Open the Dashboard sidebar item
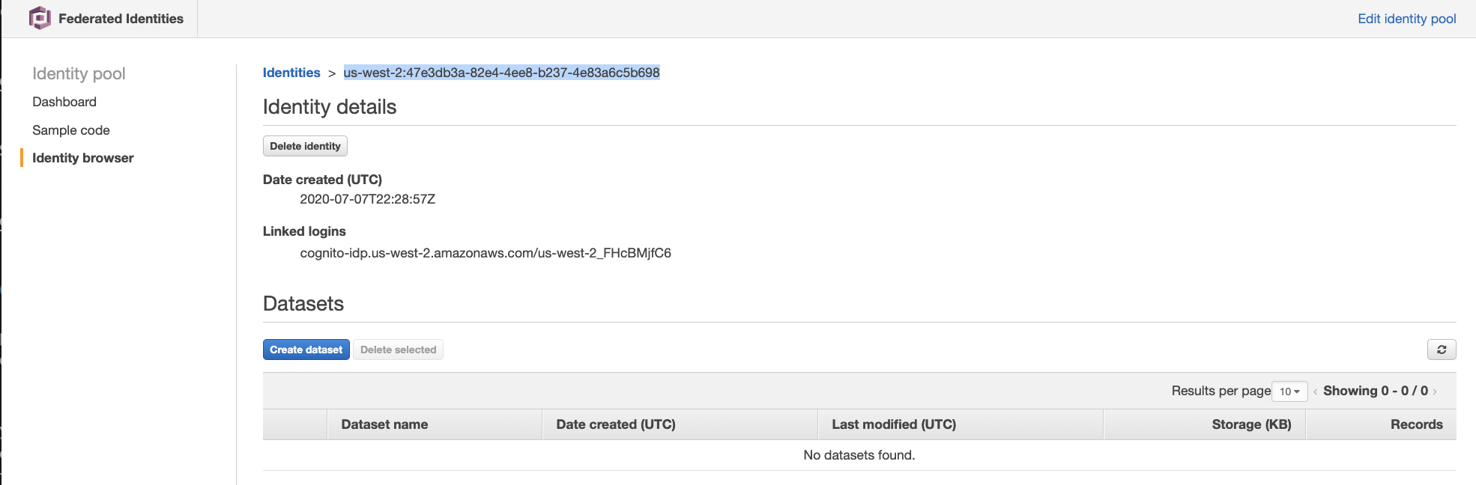Screen dimensions: 1476x485 [x=64, y=102]
